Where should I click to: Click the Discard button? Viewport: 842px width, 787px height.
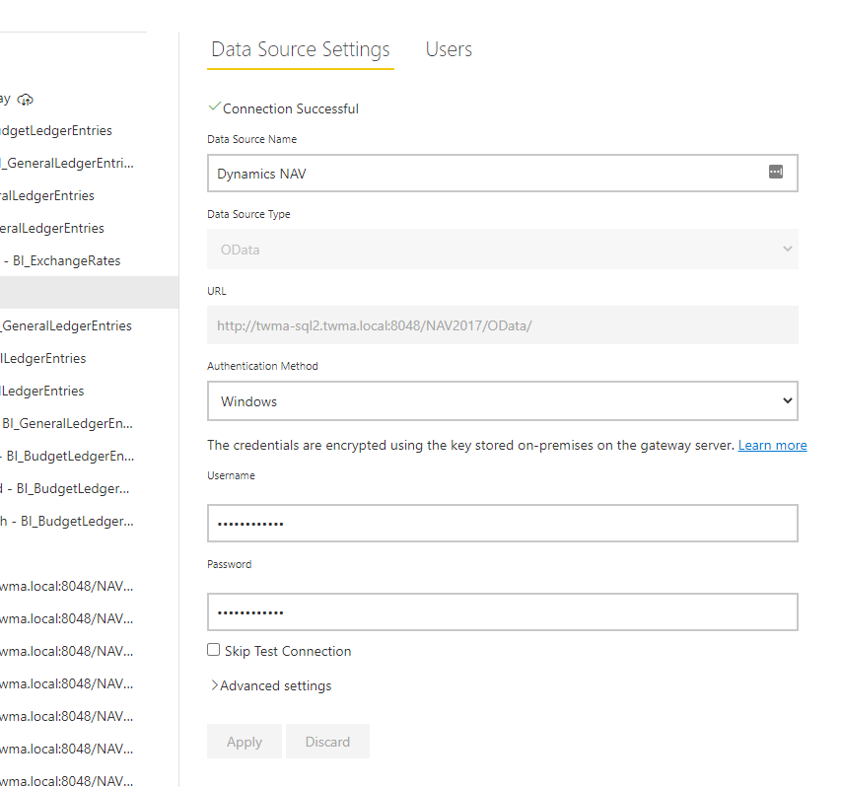327,741
